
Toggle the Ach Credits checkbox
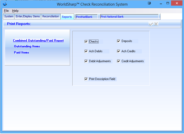pos(119,51)
